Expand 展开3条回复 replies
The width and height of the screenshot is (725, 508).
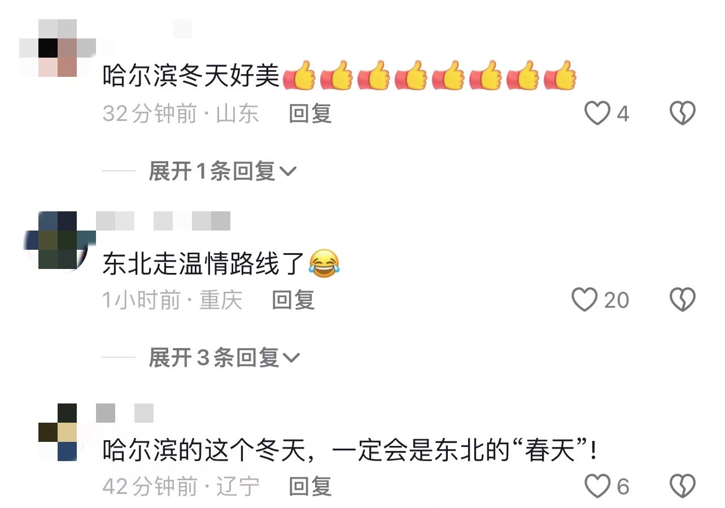point(224,357)
